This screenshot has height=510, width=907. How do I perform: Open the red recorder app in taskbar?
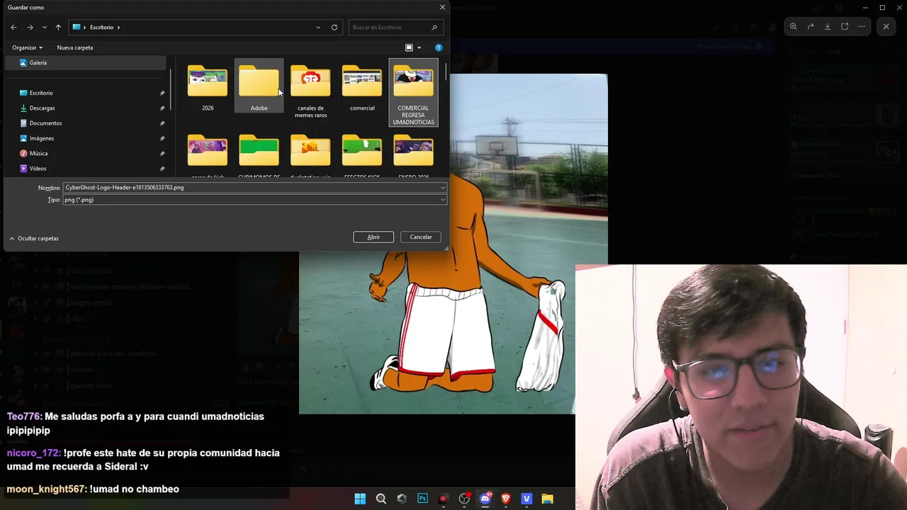pyautogui.click(x=444, y=499)
